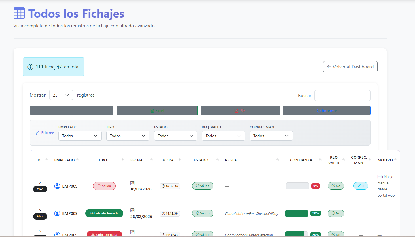Open the Empleado filter dropdown
Image resolution: width=415 pixels, height=237 pixels.
80,136
